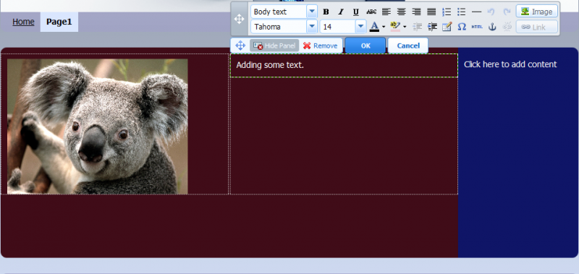This screenshot has height=274, width=579.
Task: Open the font color dropdown arrow
Action: point(384,27)
